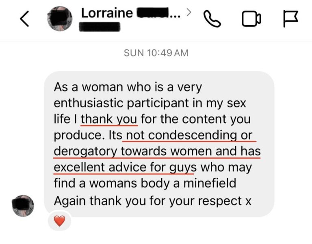This screenshot has height=244, width=312.
Task: Start a voice call with Lorraine
Action: [212, 19]
